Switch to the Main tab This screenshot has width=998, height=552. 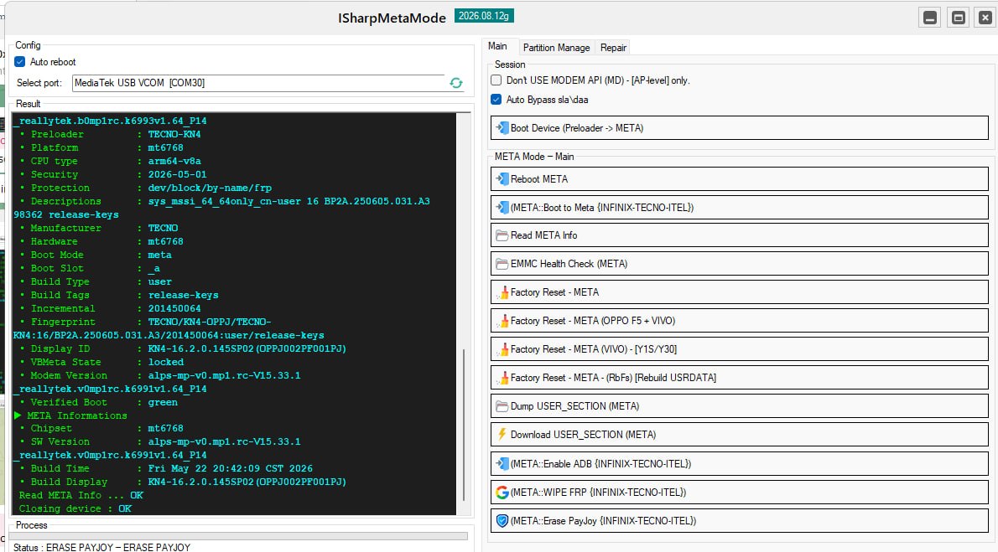(497, 46)
